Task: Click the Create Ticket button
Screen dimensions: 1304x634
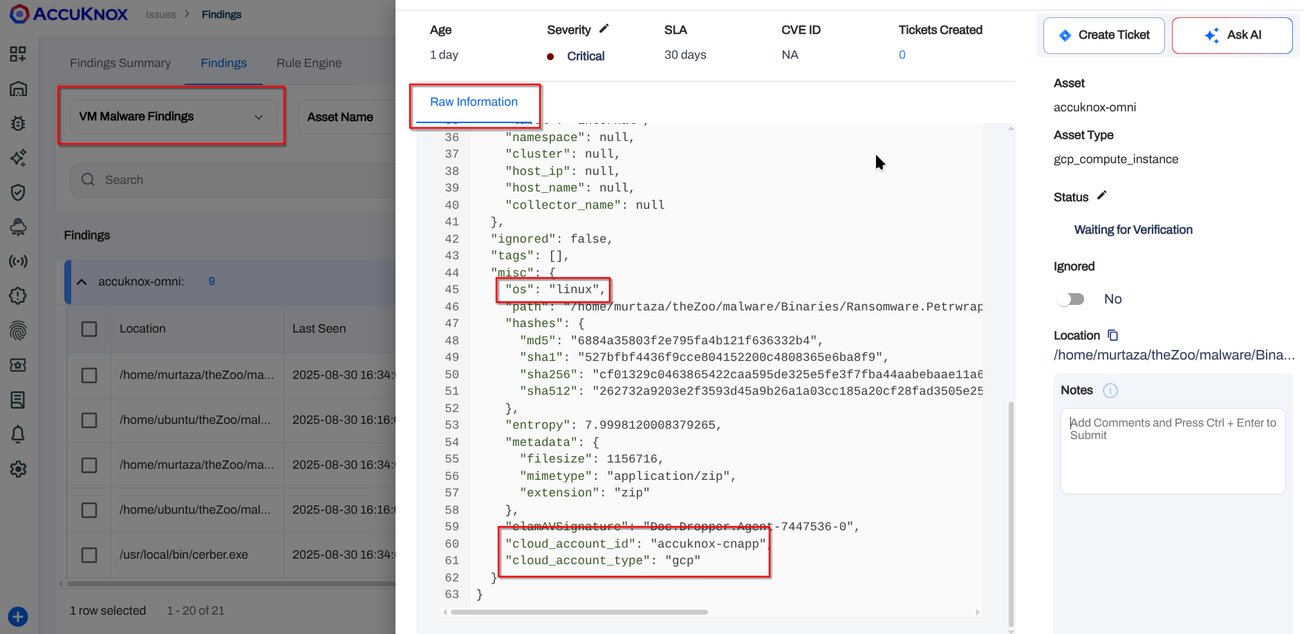Action: tap(1103, 35)
